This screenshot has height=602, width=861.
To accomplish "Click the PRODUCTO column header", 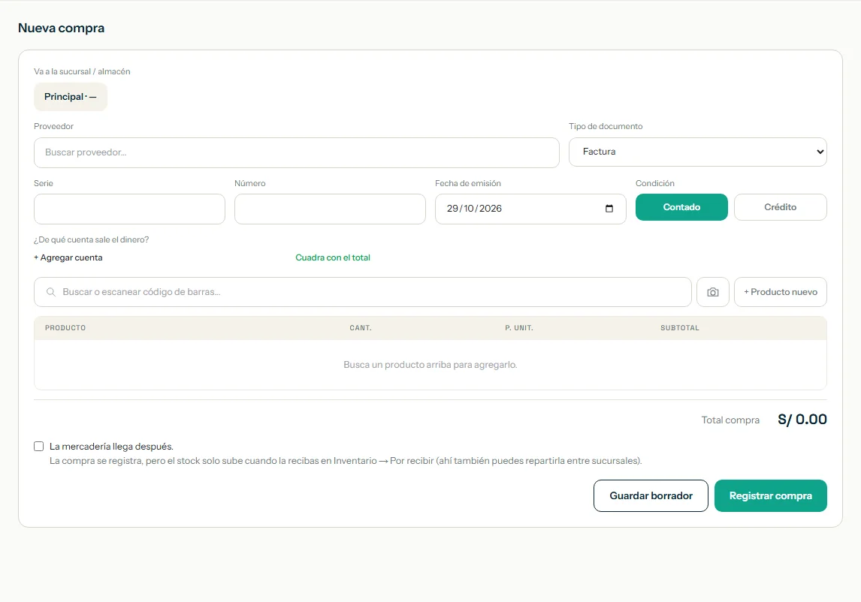I will pyautogui.click(x=65, y=327).
